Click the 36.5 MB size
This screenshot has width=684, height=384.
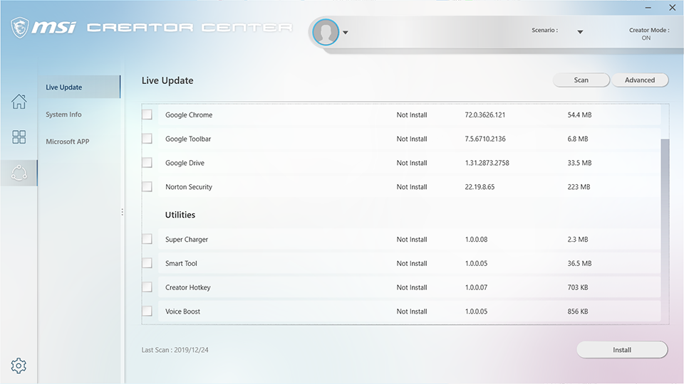(579, 263)
